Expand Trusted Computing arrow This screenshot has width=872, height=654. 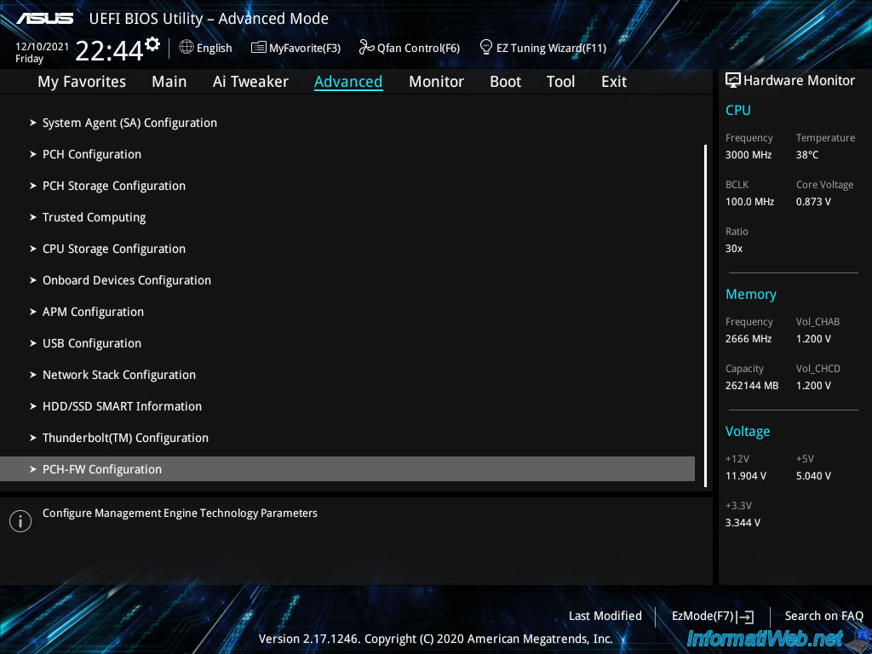[x=33, y=217]
